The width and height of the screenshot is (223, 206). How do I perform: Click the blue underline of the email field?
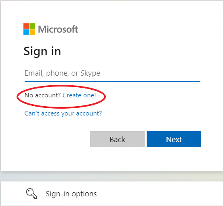coord(112,81)
